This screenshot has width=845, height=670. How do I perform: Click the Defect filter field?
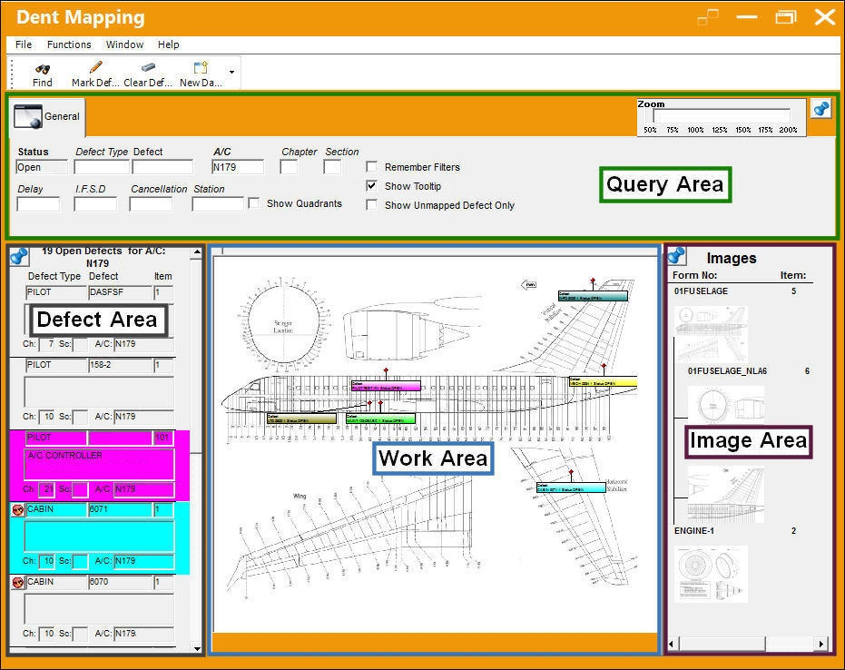(x=162, y=167)
